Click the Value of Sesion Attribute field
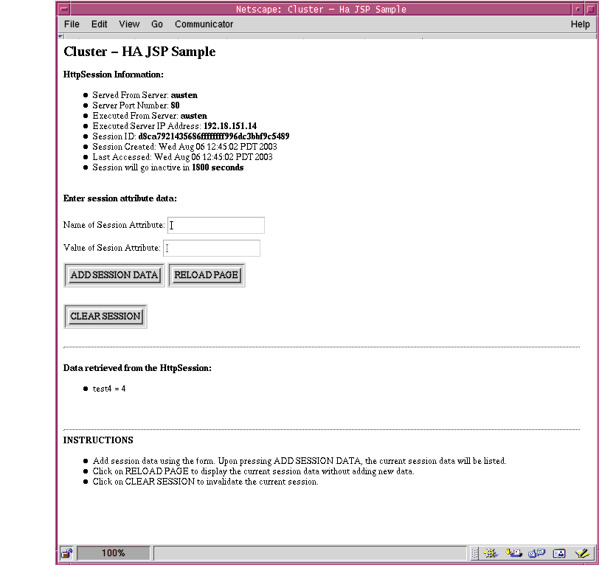613x579 pixels. click(212, 248)
